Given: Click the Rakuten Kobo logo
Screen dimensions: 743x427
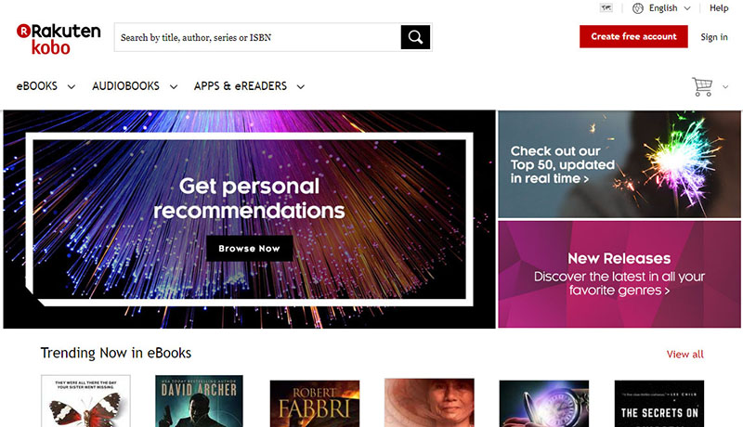Looking at the screenshot, I should tap(58, 38).
